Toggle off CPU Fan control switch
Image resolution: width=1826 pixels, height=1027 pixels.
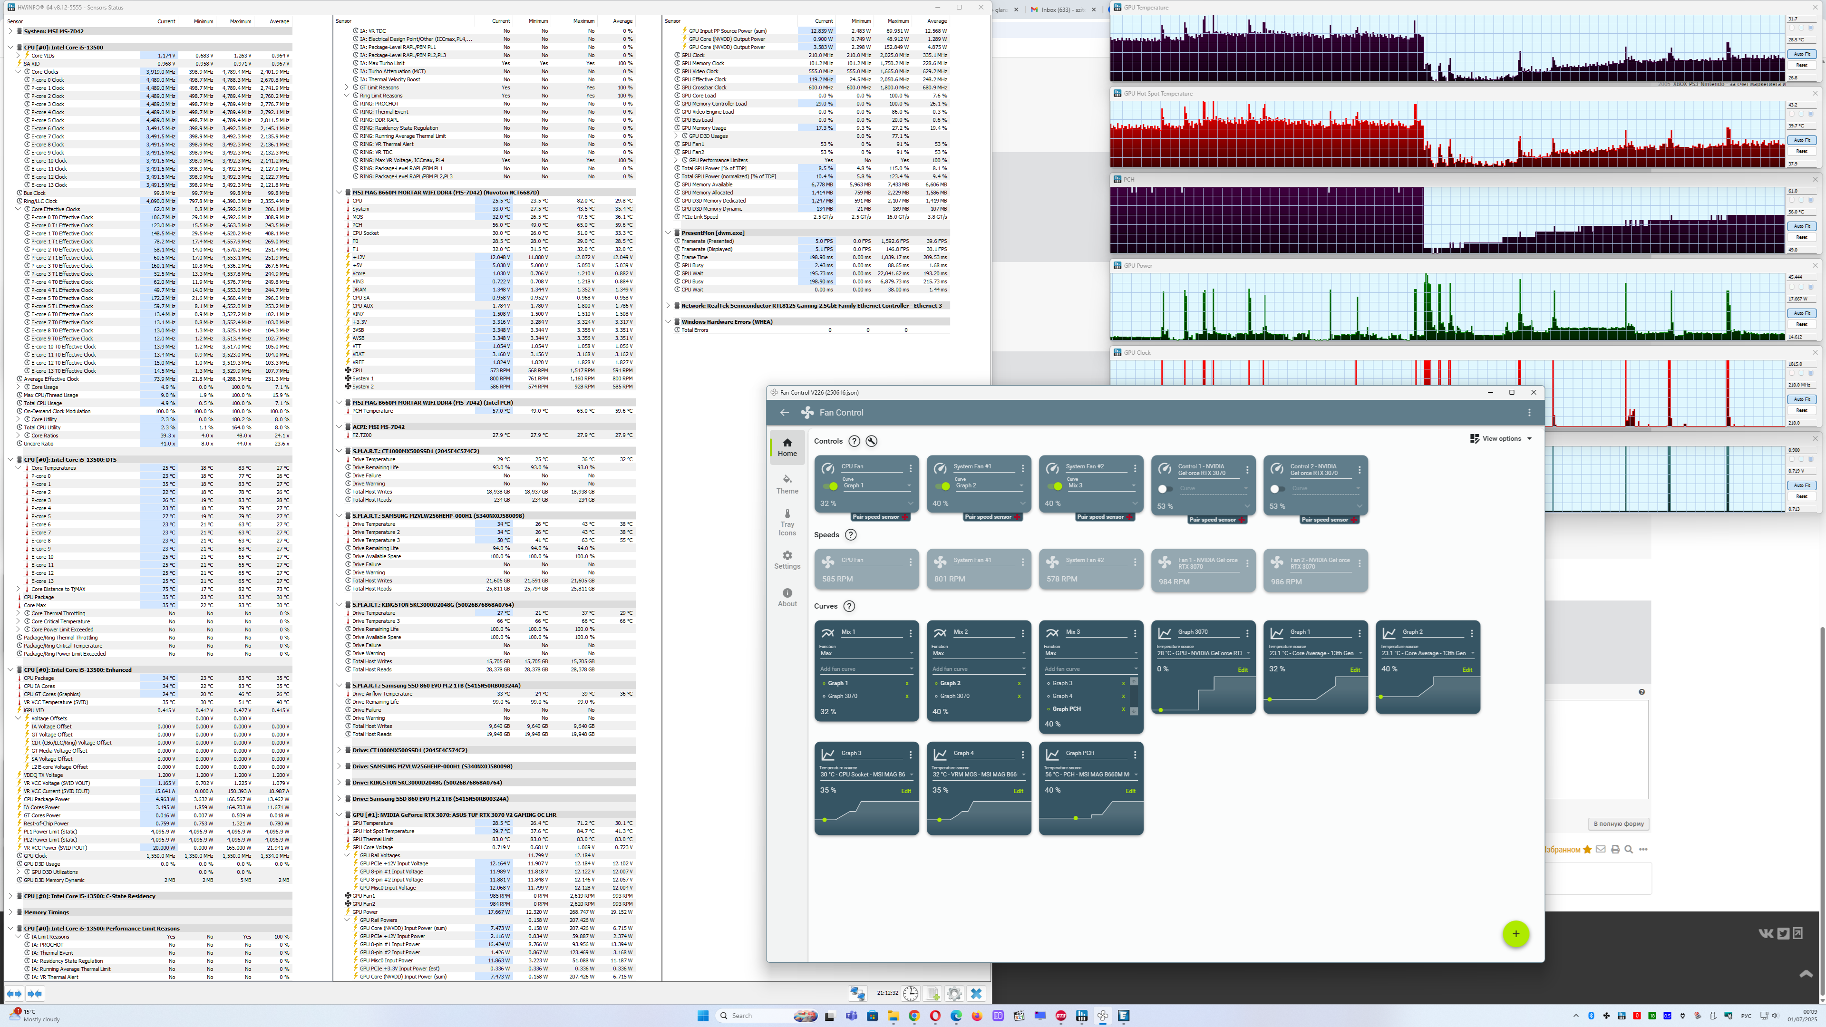(x=830, y=486)
